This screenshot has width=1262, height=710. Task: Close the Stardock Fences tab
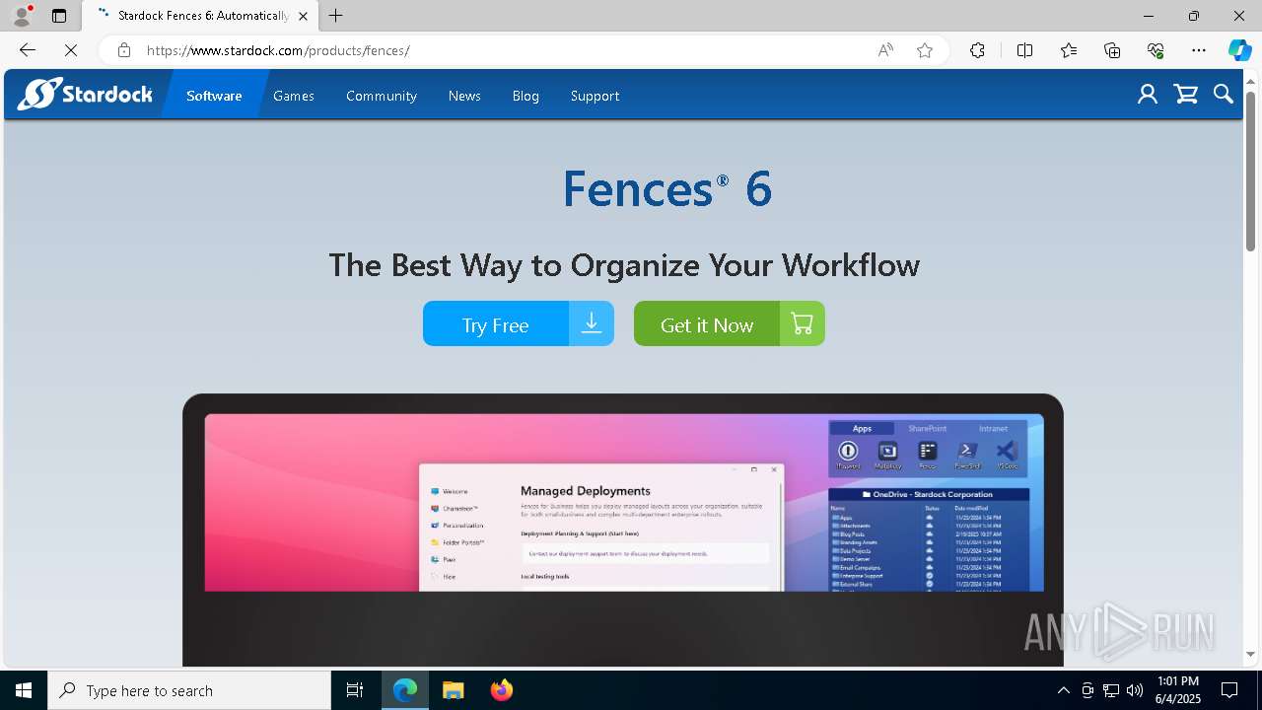click(303, 16)
